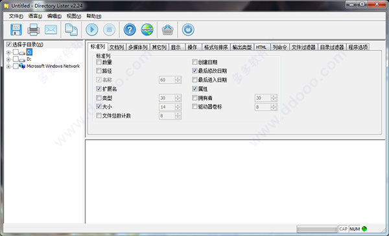This screenshot has width=389, height=236.
Task: Click the D: drive icon
Action: click(22, 60)
